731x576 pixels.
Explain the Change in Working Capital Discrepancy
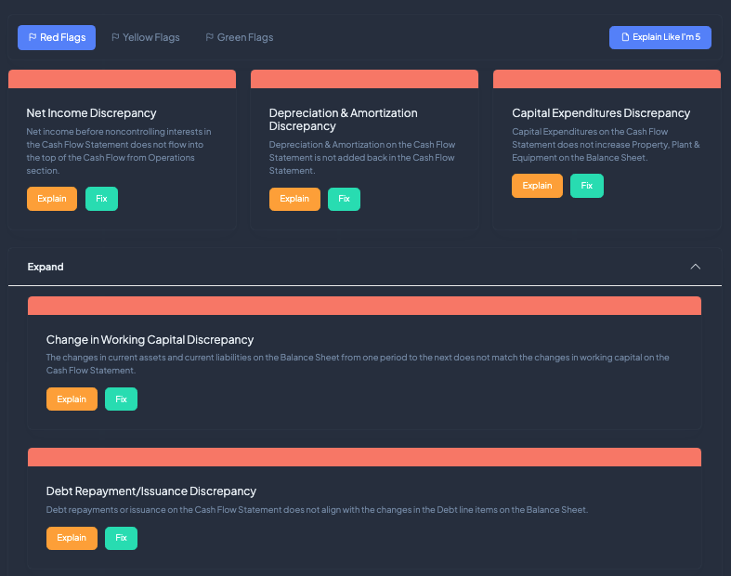(72, 399)
